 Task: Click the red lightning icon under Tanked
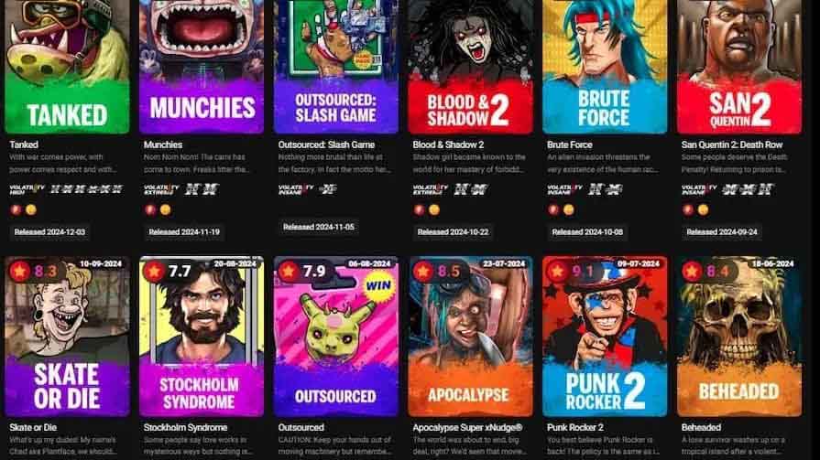click(16, 210)
